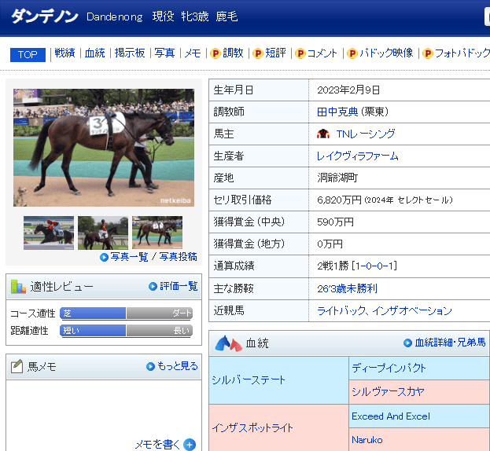The height and width of the screenshot is (451, 490).
Task: Open the 26'3歳未勝利 race win link
Action: [x=347, y=288]
